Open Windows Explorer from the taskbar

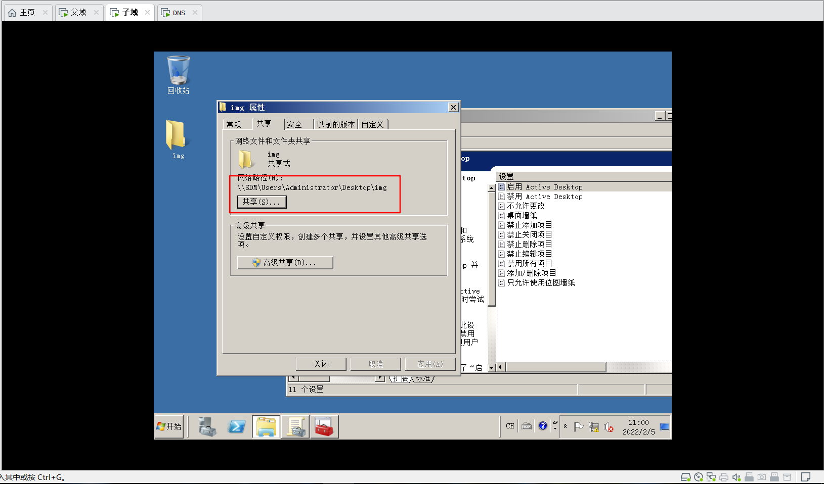tap(266, 427)
